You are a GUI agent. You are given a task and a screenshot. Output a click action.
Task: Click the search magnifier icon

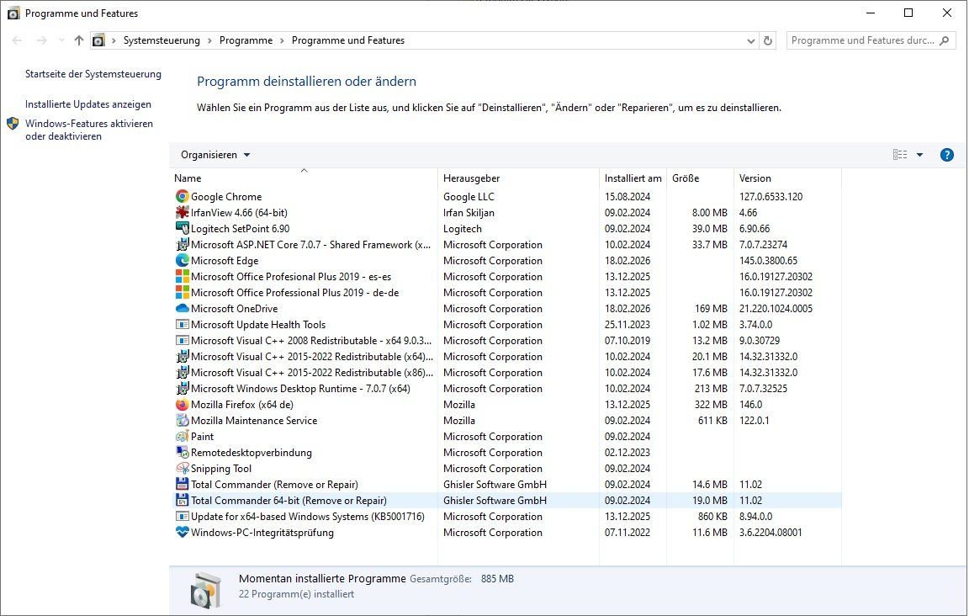point(944,41)
